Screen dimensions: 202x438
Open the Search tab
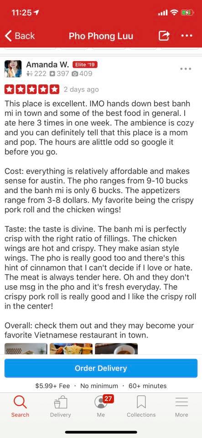click(20, 407)
